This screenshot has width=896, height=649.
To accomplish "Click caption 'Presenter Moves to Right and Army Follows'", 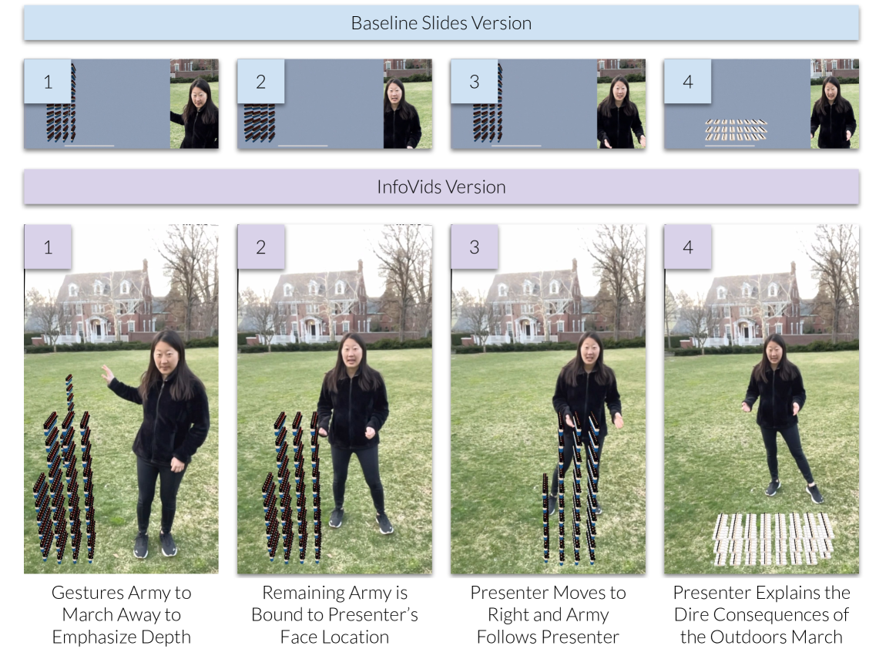I will point(548,614).
